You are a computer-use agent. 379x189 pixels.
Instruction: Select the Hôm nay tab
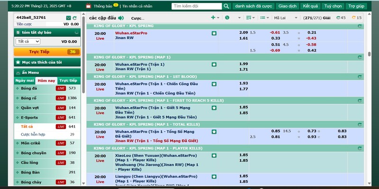coord(46,81)
